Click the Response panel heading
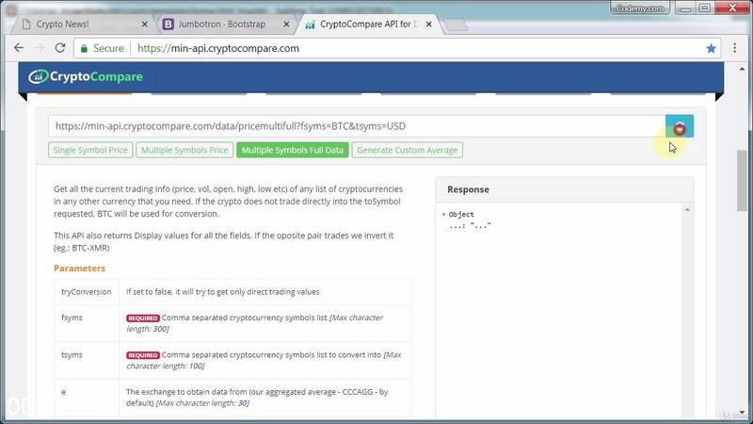The image size is (753, 424). pyautogui.click(x=468, y=189)
